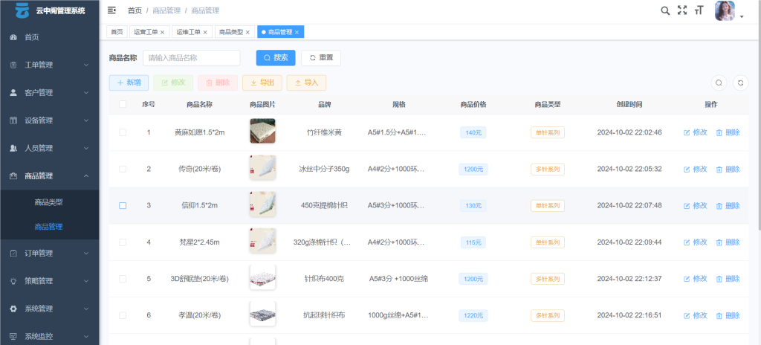Expand the 工单管理 sidebar menu
Screen dimensions: 761x345
pos(49,65)
